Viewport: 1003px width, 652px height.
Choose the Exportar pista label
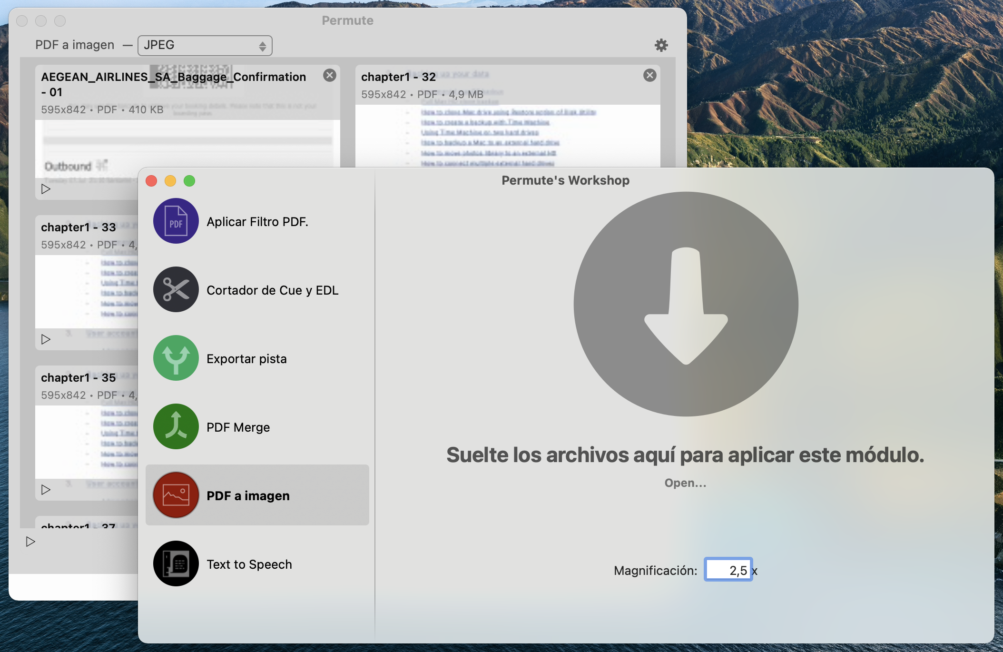coord(246,359)
